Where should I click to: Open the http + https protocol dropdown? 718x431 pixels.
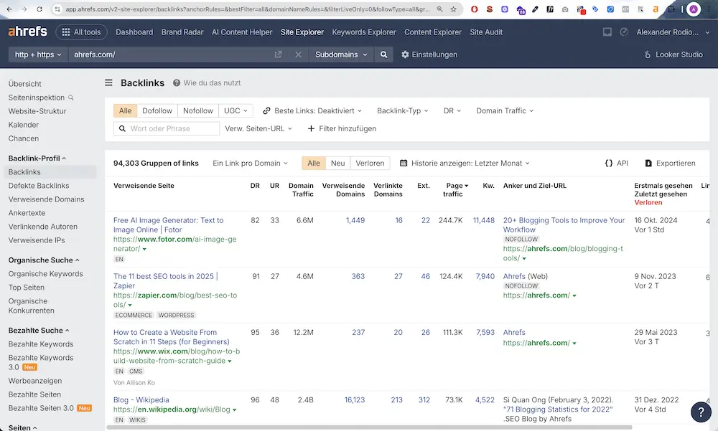tap(38, 55)
